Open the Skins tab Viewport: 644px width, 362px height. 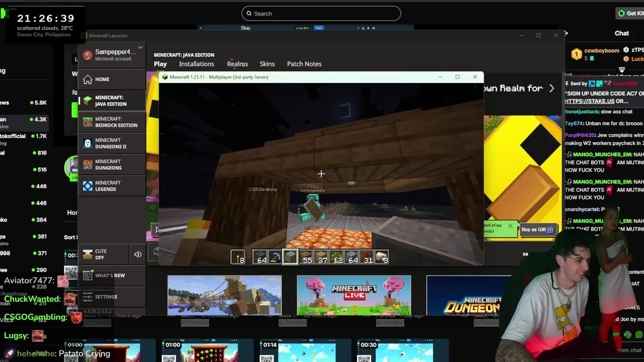[x=267, y=64]
